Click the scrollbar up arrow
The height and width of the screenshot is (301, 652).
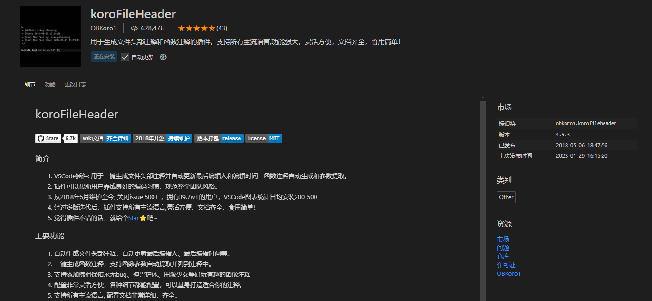point(483,98)
